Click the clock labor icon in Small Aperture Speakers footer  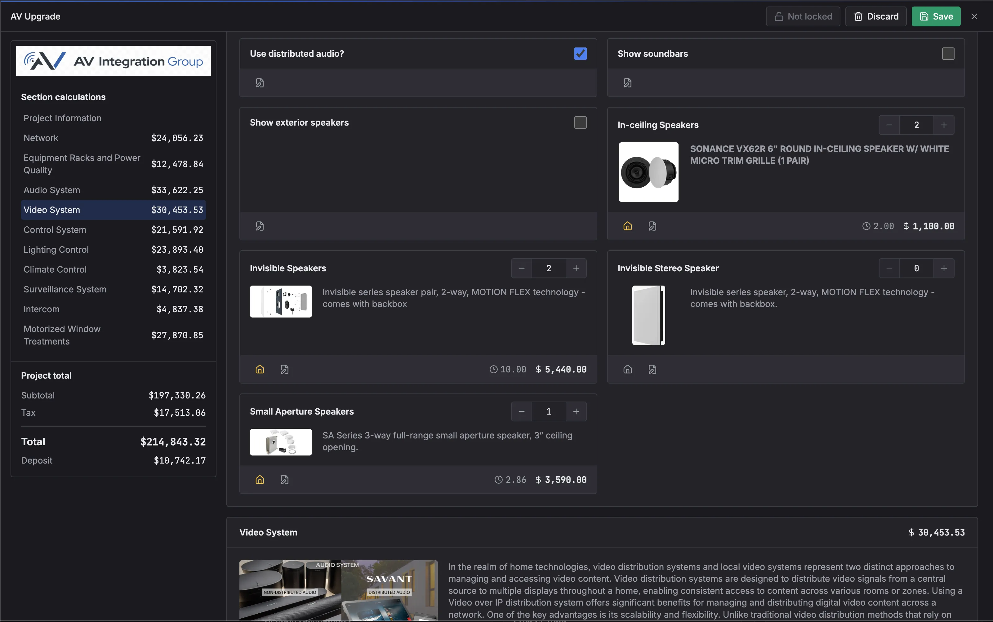point(498,479)
